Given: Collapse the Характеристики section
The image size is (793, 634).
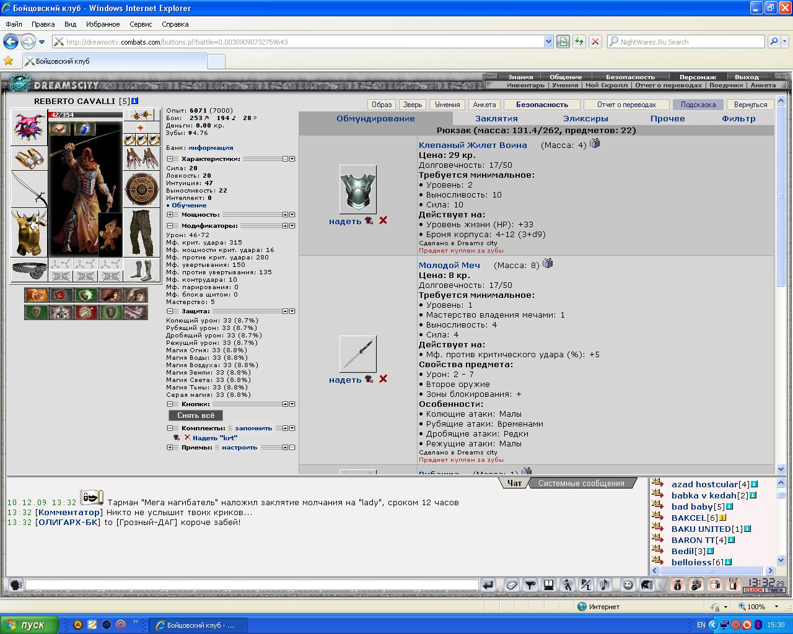Looking at the screenshot, I should click(170, 159).
